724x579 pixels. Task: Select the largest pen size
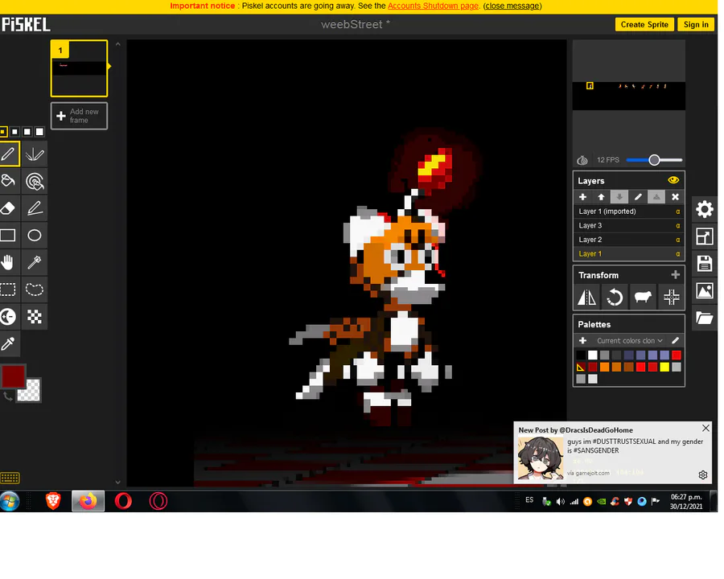[39, 132]
